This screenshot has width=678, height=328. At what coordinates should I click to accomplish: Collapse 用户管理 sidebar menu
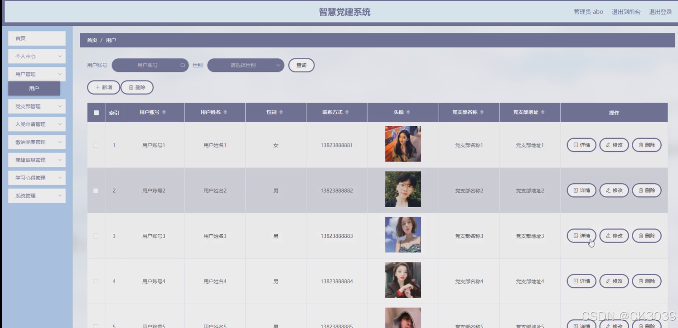point(37,74)
